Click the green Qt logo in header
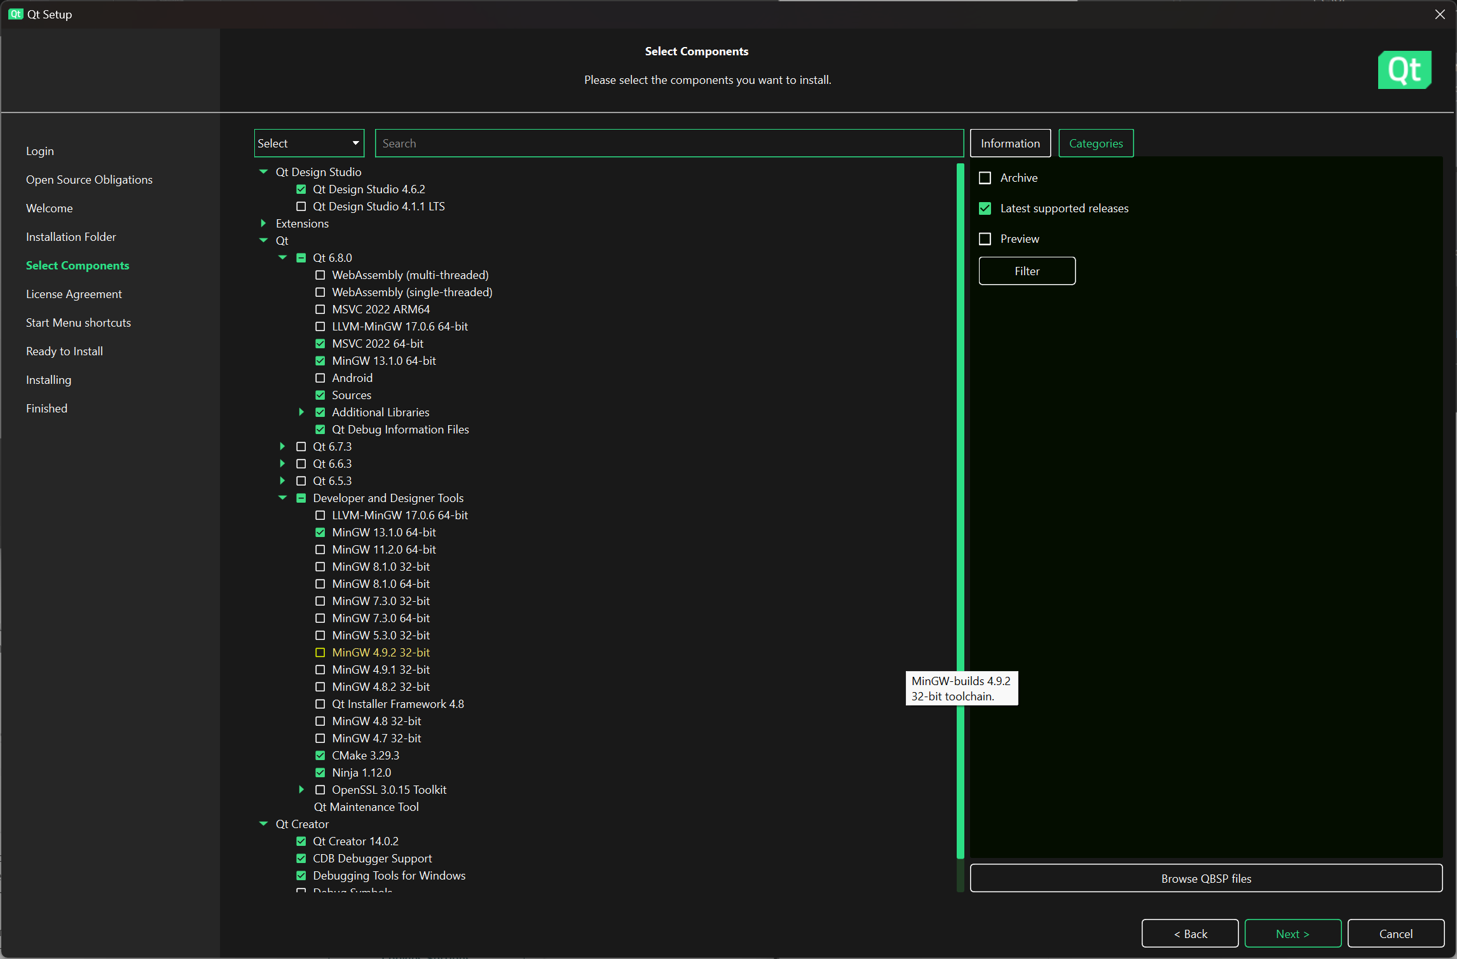Screen dimensions: 1457x959 click(x=1404, y=70)
